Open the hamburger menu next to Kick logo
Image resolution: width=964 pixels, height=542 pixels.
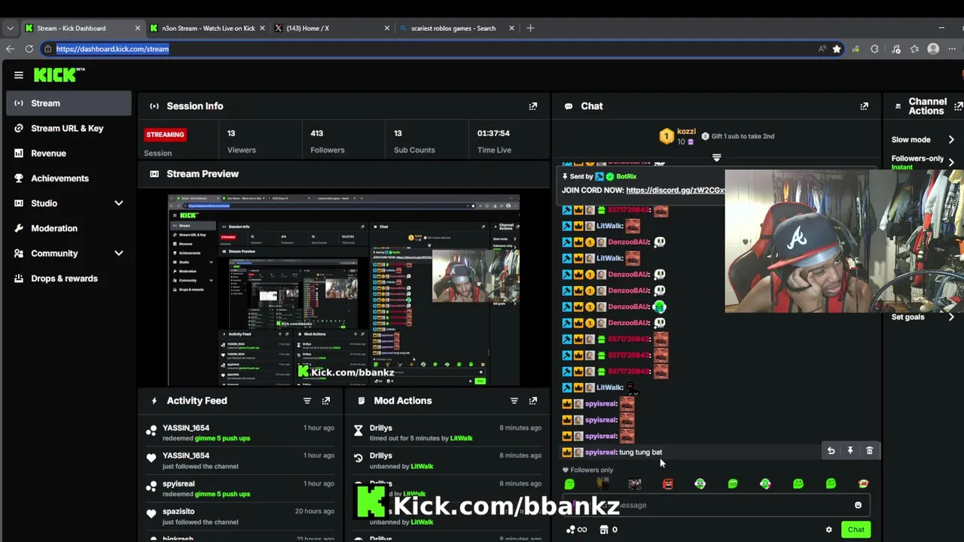(18, 75)
